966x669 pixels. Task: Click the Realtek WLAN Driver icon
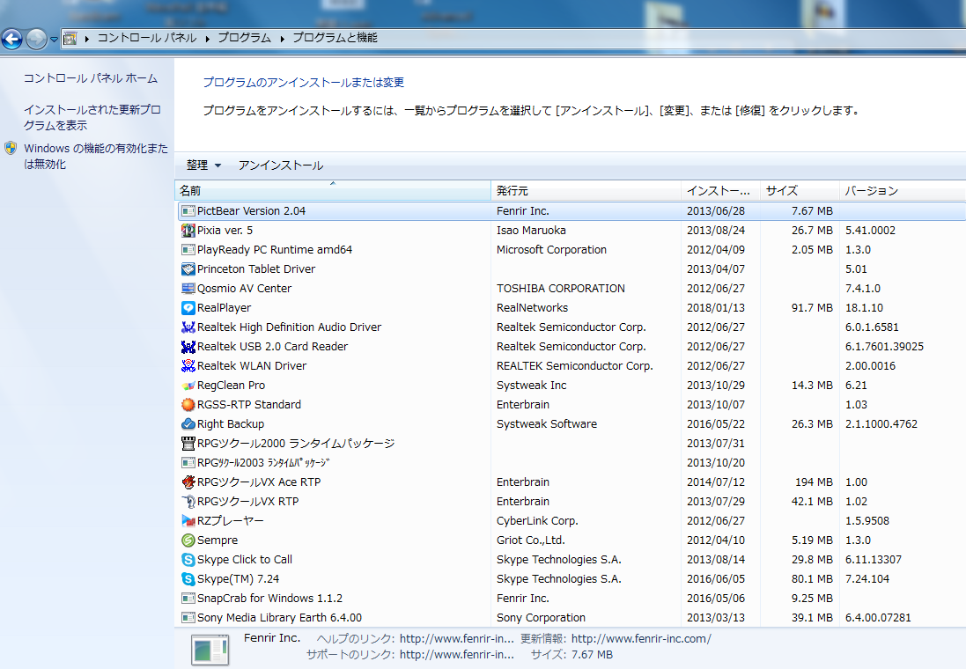tap(188, 366)
